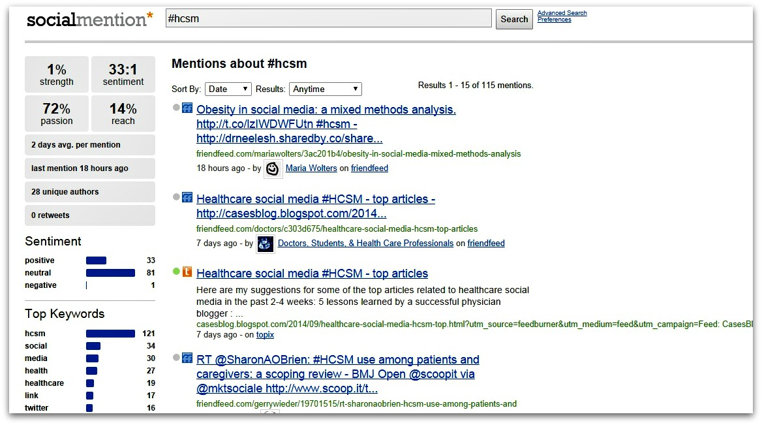The width and height of the screenshot is (762, 425).
Task: Click the neutral sentiment bar
Action: point(110,273)
